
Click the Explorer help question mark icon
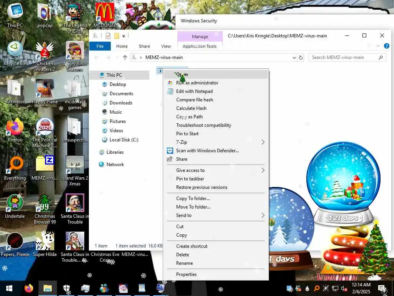(386, 46)
